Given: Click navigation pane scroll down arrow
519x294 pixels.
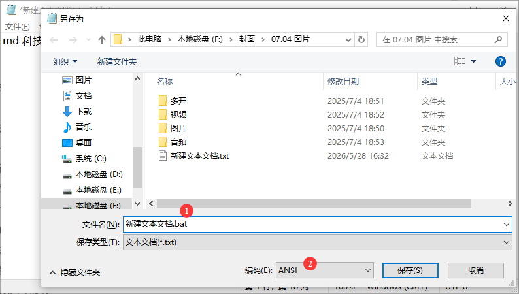Looking at the screenshot, I should click(138, 204).
